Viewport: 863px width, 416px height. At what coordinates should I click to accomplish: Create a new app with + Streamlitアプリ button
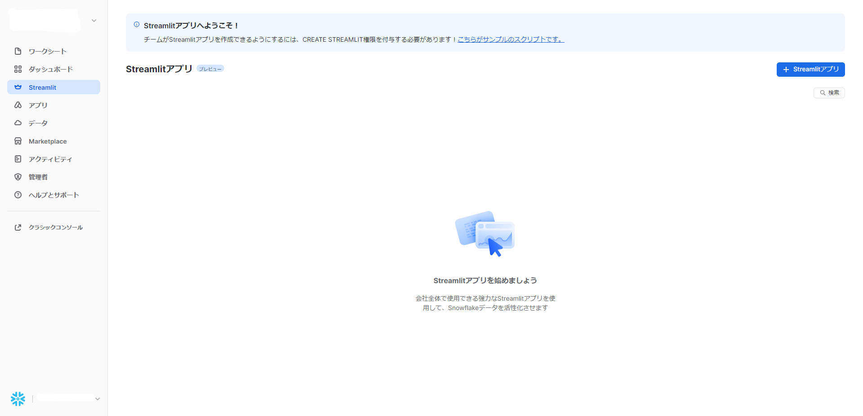point(810,70)
